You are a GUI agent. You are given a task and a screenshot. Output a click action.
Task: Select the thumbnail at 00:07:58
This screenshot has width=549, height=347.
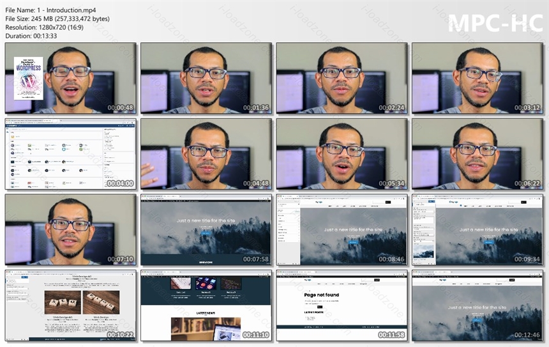[x=206, y=229]
